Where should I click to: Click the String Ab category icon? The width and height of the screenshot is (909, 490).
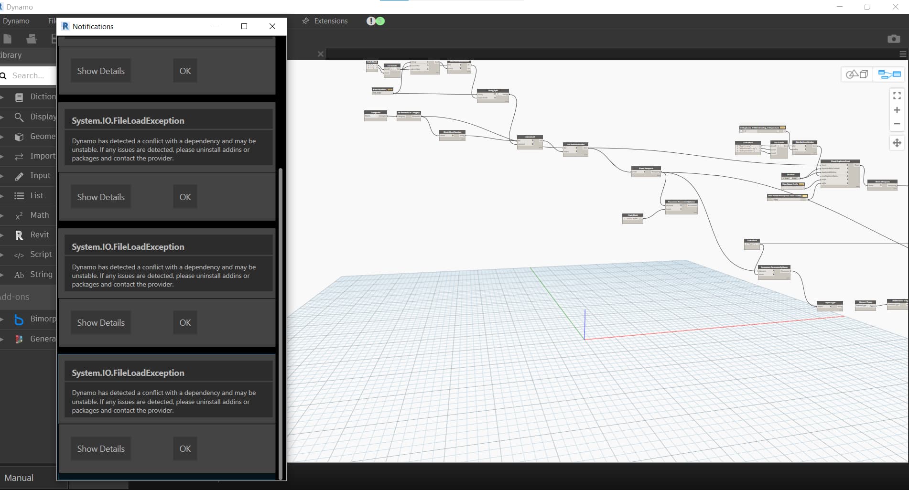(x=19, y=275)
